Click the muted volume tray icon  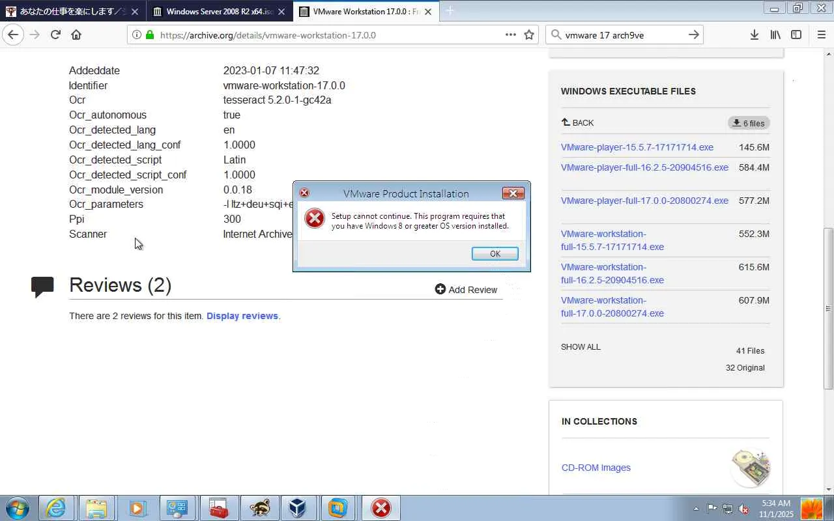click(743, 509)
